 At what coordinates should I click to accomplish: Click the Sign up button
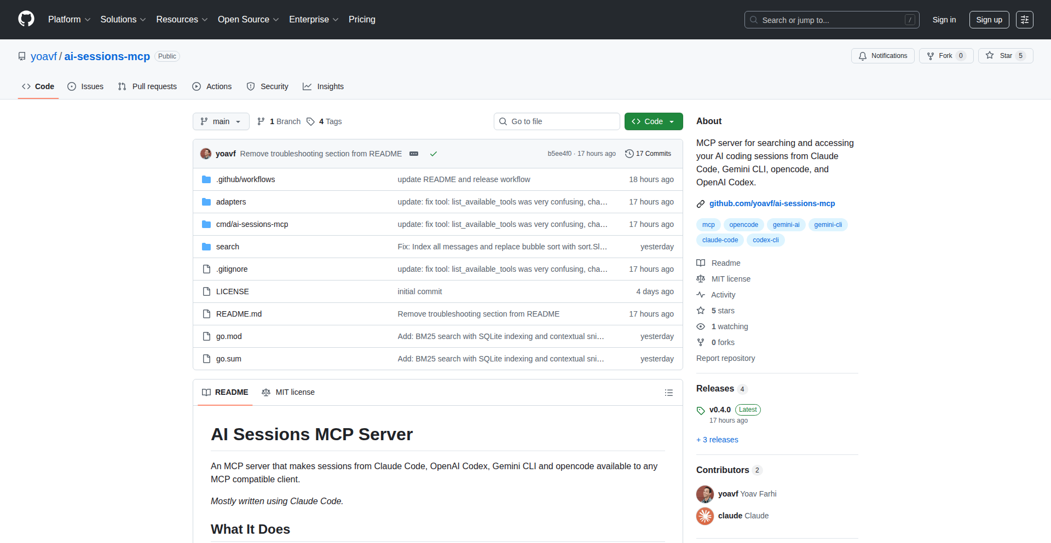tap(989, 20)
